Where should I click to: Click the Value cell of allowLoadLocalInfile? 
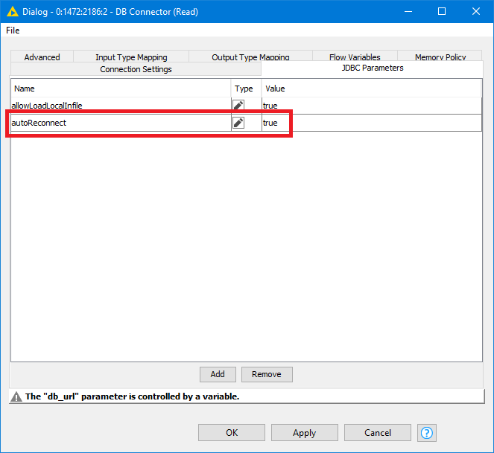pos(370,106)
